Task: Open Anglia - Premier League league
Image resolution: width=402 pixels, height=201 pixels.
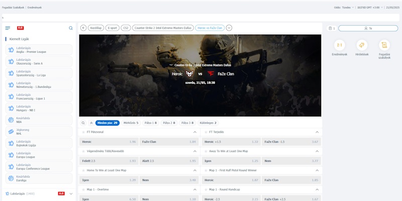Action: click(x=39, y=50)
